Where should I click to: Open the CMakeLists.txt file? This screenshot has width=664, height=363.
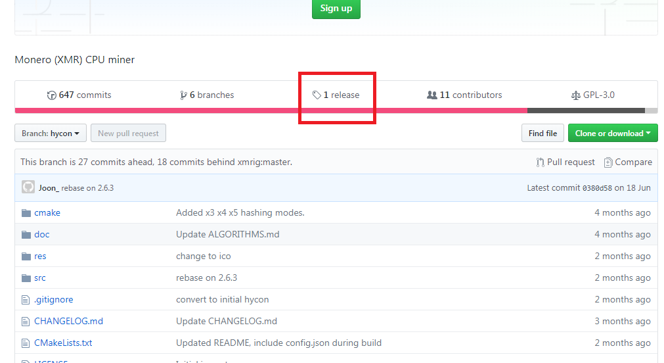tap(63, 343)
